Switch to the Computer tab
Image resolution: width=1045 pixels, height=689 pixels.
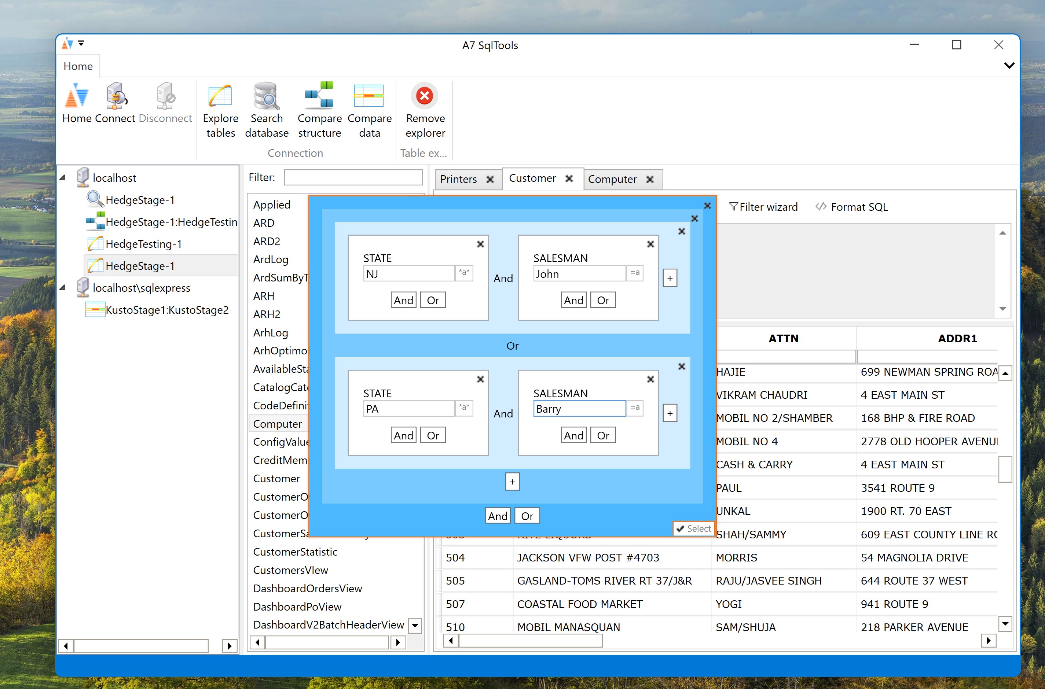click(612, 179)
